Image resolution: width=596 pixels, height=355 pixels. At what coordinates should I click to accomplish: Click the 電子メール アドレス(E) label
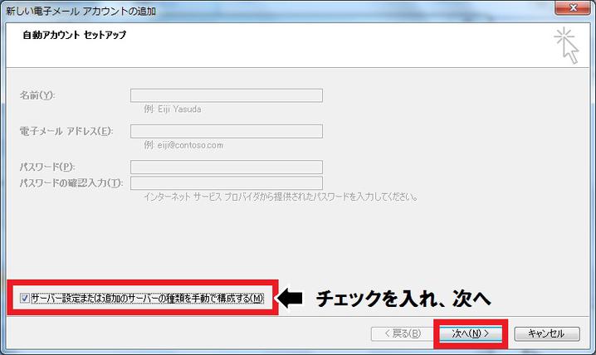pyautogui.click(x=66, y=131)
